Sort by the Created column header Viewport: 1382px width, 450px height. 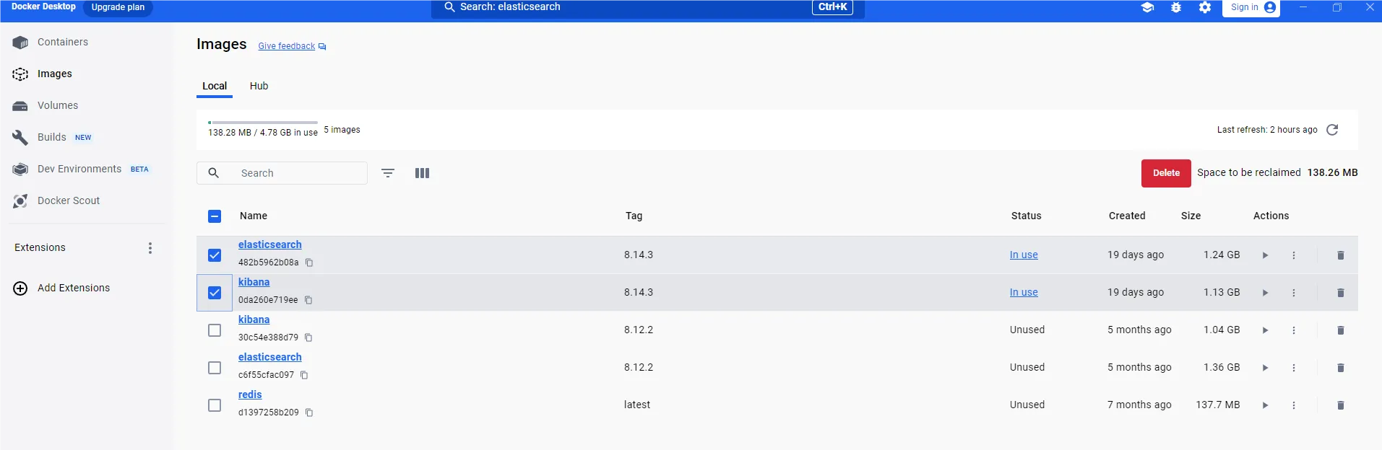pos(1127,216)
